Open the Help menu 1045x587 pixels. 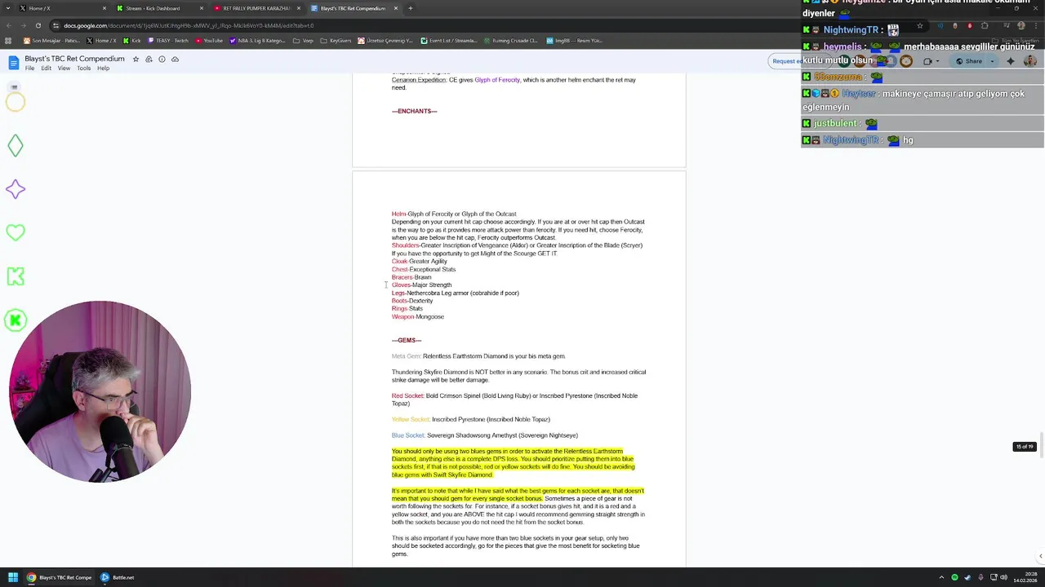pyautogui.click(x=103, y=68)
